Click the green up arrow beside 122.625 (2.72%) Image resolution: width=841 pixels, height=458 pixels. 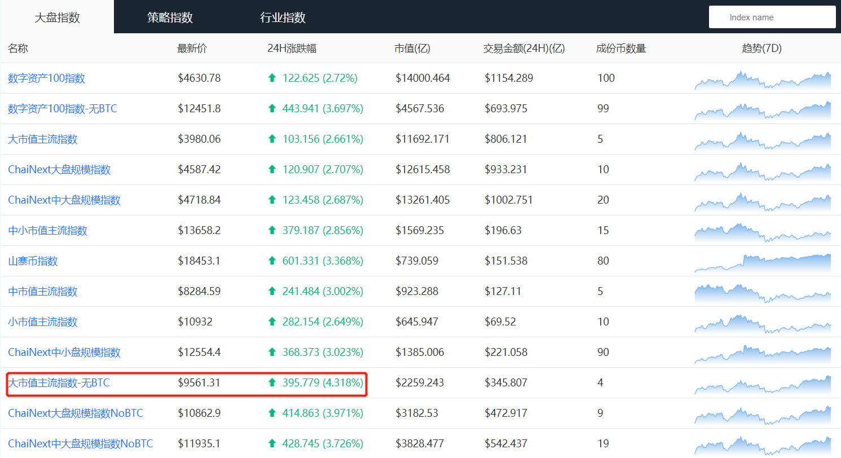272,78
